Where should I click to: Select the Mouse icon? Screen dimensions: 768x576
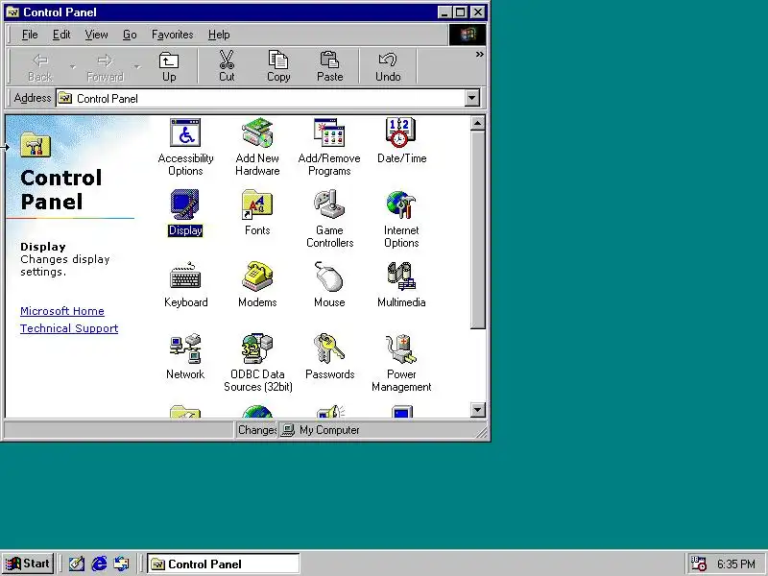[329, 284]
